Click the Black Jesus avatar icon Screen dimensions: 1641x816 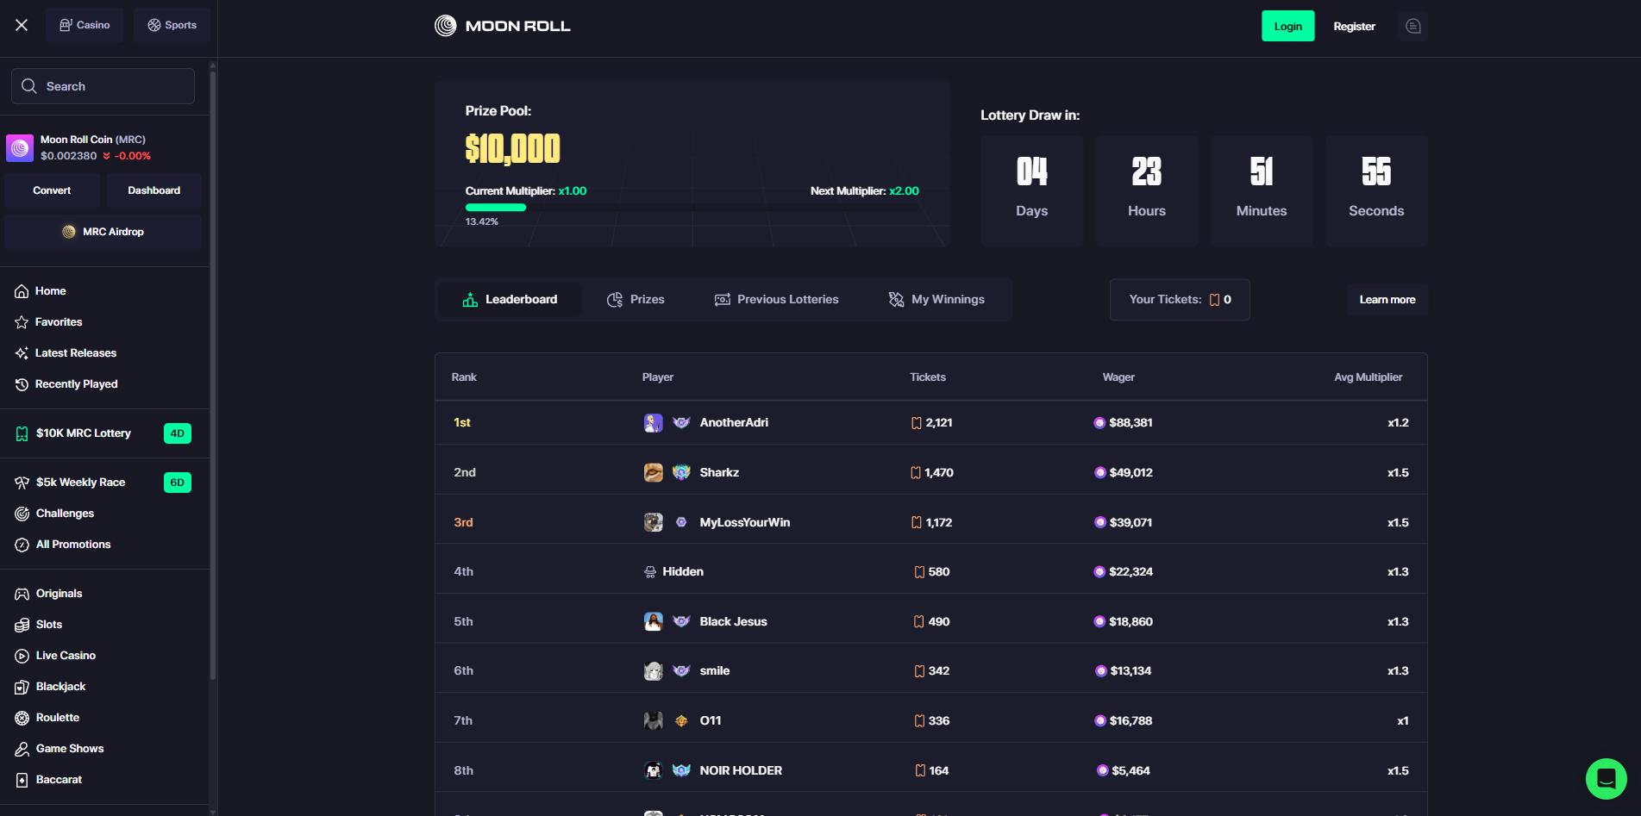653,621
